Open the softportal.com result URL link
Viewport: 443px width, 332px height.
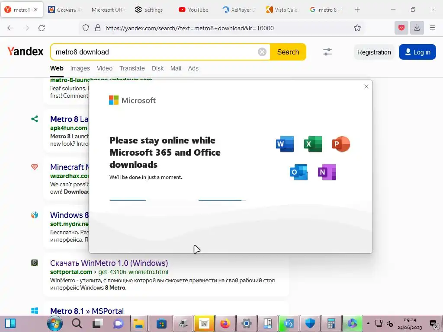point(109,272)
